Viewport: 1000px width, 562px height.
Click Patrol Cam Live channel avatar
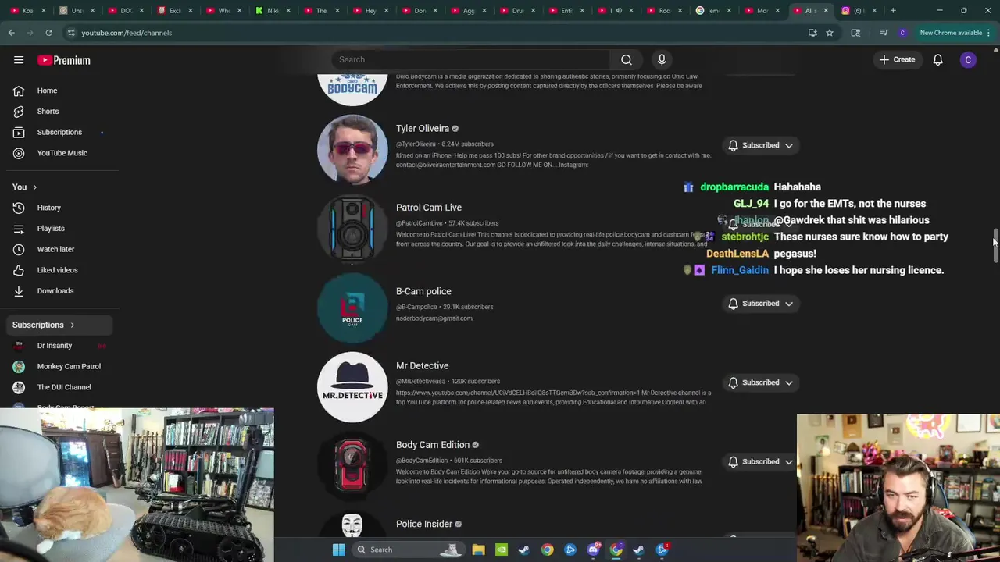pyautogui.click(x=352, y=229)
